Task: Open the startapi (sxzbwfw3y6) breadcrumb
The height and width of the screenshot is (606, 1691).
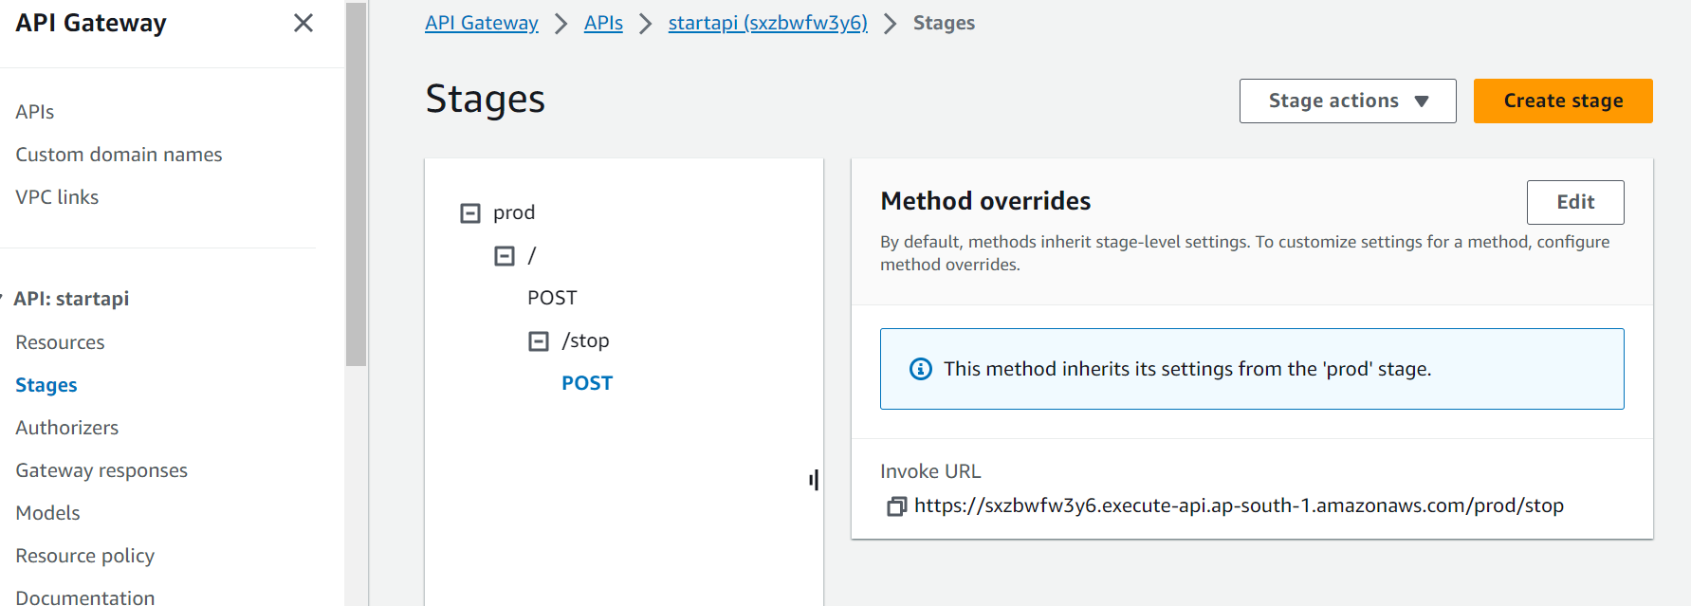Action: pos(768,23)
